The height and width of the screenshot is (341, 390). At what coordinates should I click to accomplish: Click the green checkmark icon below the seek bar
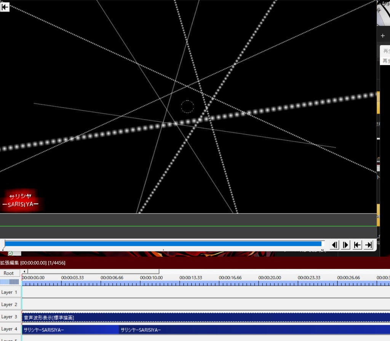10,253
